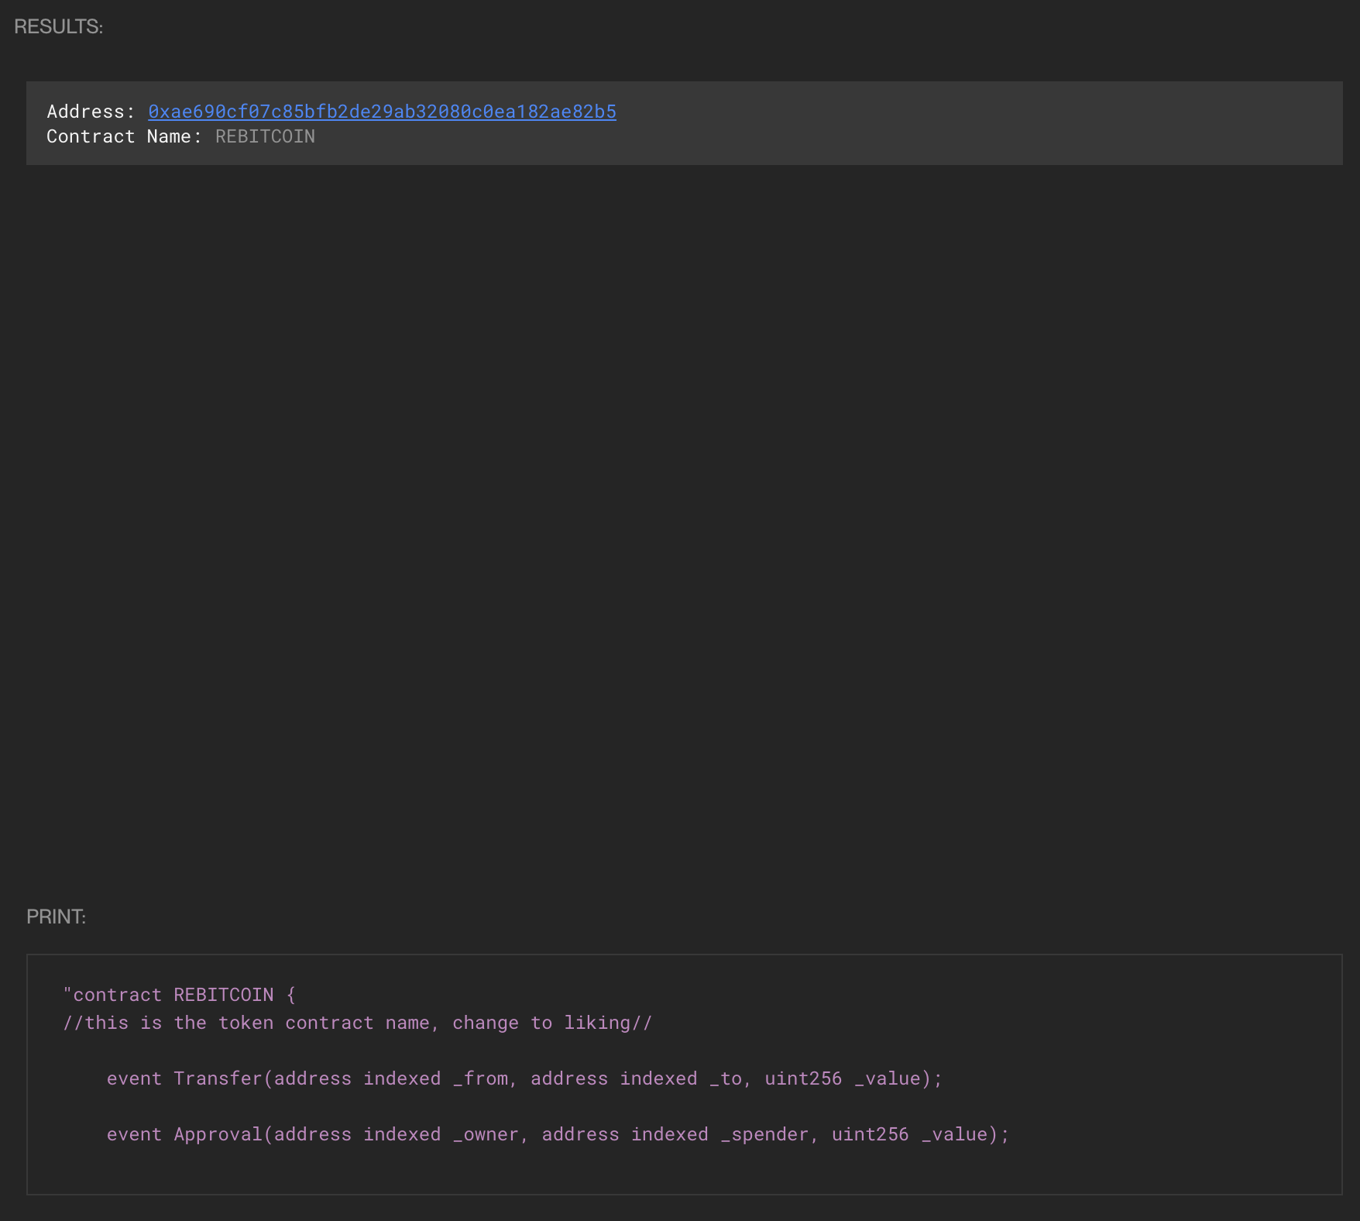Click uint256 in the Transfer event line
Image resolution: width=1360 pixels, height=1221 pixels.
click(803, 1078)
